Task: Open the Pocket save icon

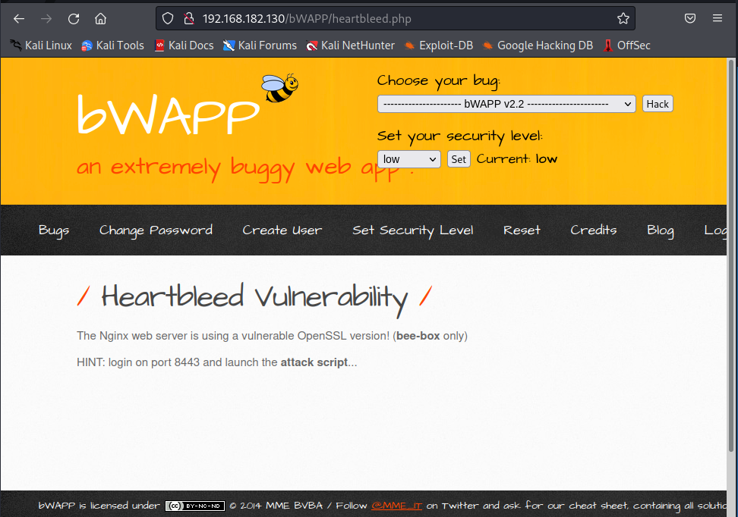Action: 690,19
